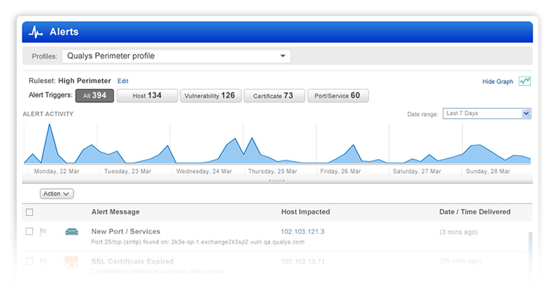Filter by Vulnerability 126 triggers
The width and height of the screenshot is (555, 293).
coord(211,96)
